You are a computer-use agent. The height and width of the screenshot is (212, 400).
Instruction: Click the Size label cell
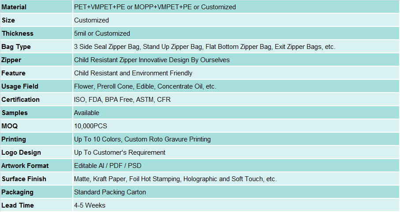8,20
